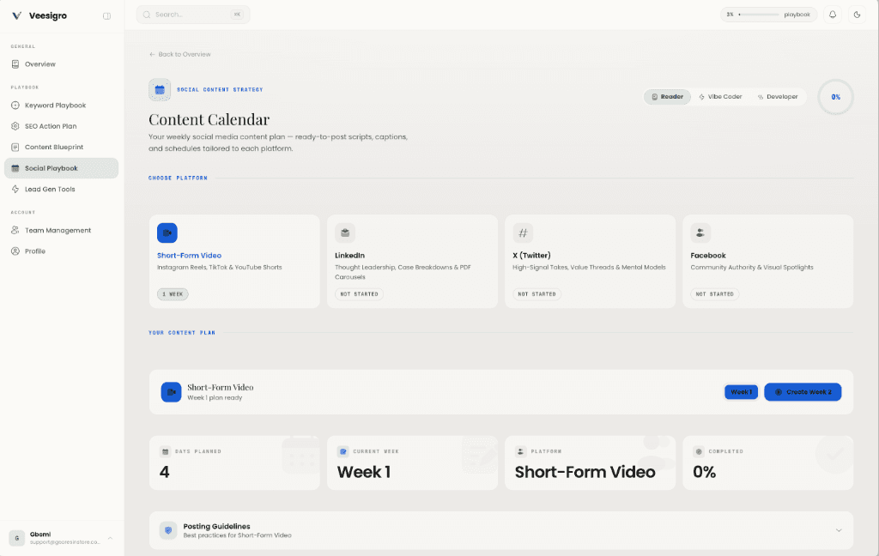
Task: Click the G user avatar
Action: (17, 538)
